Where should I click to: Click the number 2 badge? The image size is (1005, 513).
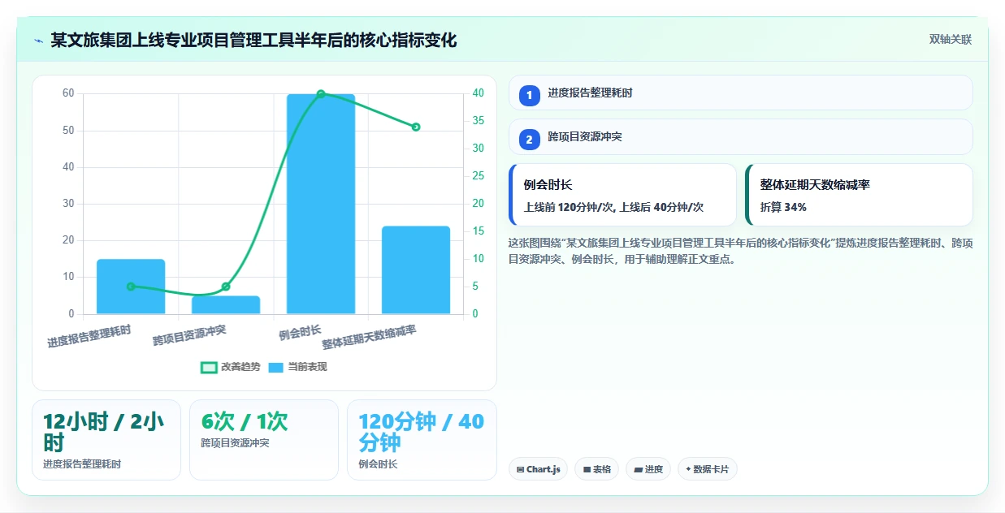(530, 139)
